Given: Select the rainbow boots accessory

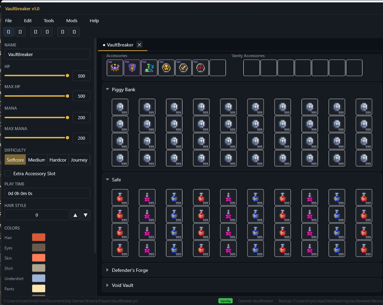Looking at the screenshot, I should click(149, 68).
